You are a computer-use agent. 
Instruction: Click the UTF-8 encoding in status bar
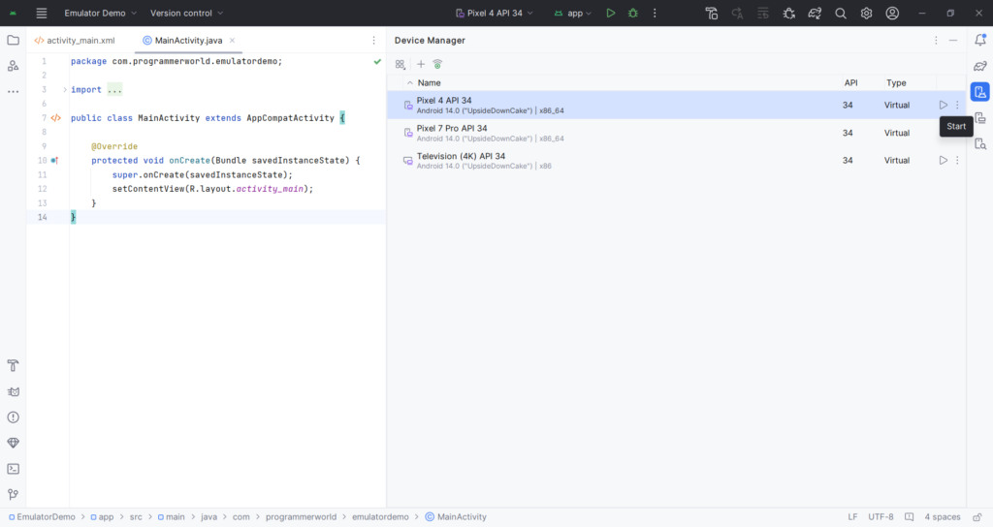tap(881, 517)
